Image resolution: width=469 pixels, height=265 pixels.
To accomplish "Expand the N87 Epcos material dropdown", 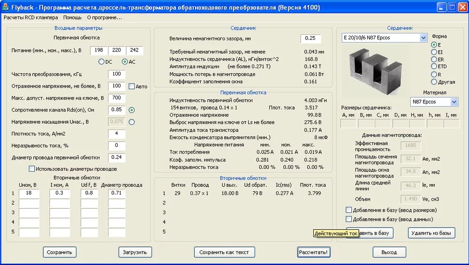I will tap(454, 102).
